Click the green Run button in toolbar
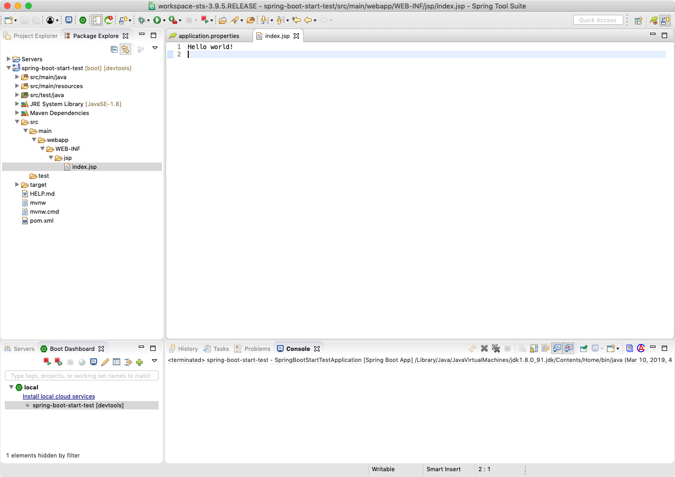The height and width of the screenshot is (477, 675). point(157,20)
